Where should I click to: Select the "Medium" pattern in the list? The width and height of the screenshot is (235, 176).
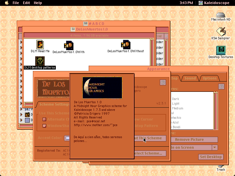tap(178, 108)
